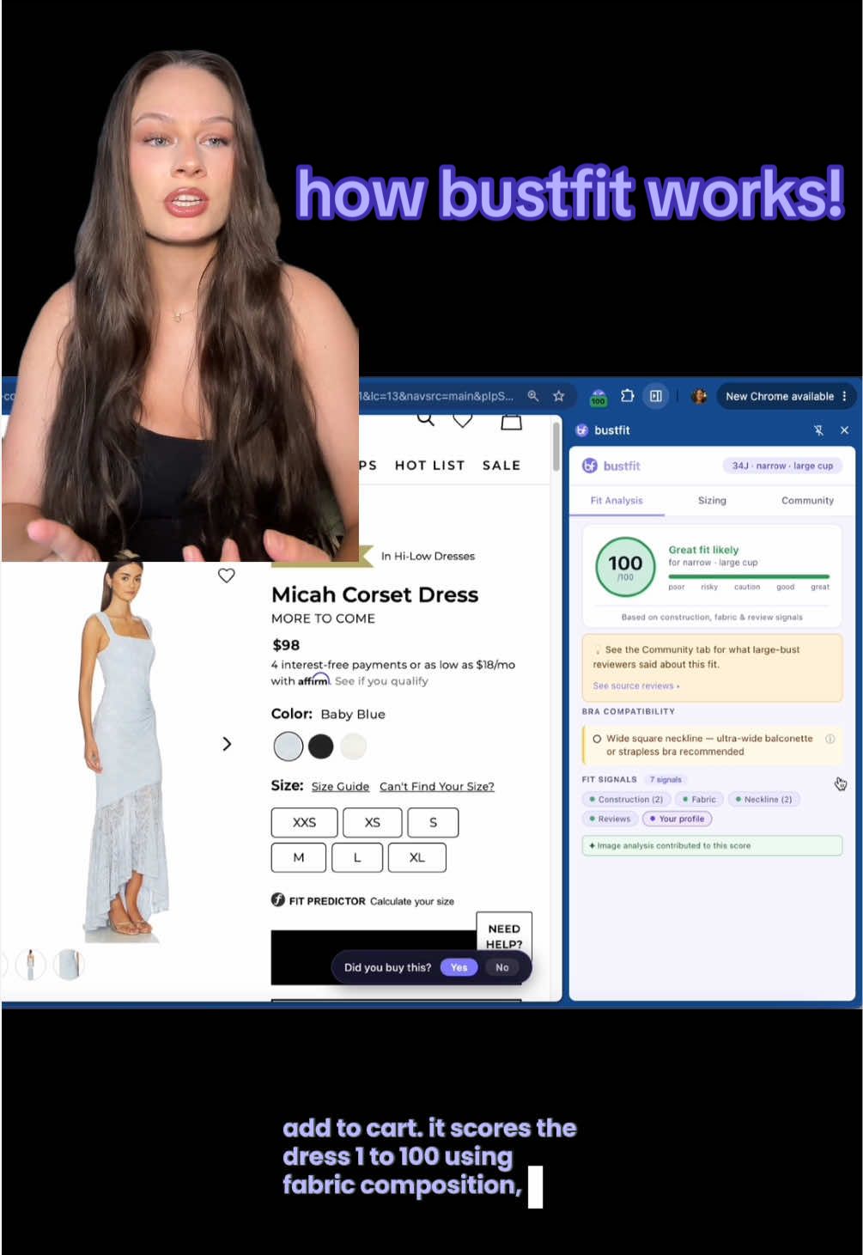Select size M
Image resolution: width=863 pixels, height=1255 pixels.
[299, 857]
